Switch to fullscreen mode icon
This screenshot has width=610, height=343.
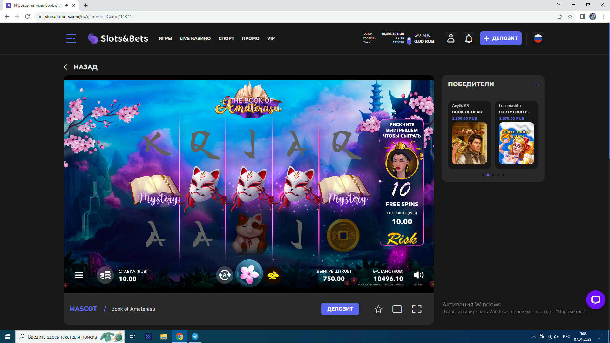(417, 309)
